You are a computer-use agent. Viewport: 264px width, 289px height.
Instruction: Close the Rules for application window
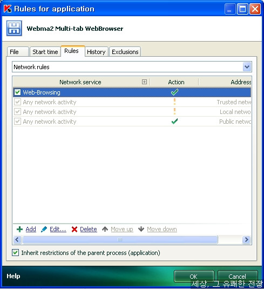[255, 9]
